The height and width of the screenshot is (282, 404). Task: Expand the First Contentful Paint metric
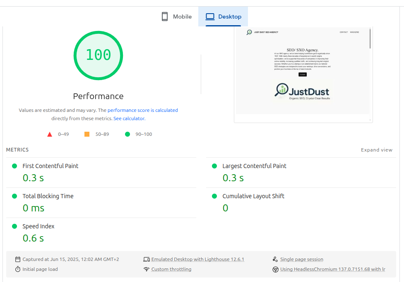pyautogui.click(x=50, y=166)
